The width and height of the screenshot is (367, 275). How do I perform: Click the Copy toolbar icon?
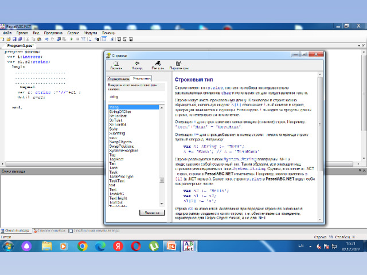[33, 40]
